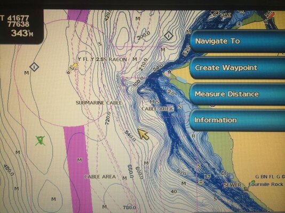Select the SUBMARINE CABLE chart label
This screenshot has width=285, height=213.
pyautogui.click(x=99, y=103)
